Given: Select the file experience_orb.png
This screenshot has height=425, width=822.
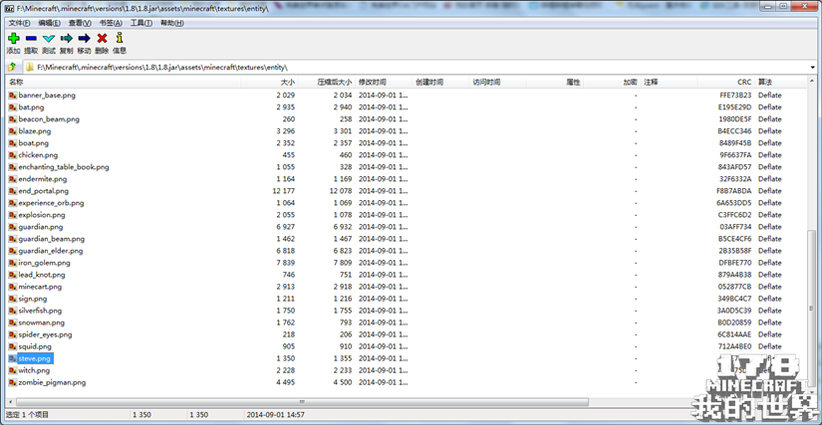Looking at the screenshot, I should pyautogui.click(x=51, y=203).
